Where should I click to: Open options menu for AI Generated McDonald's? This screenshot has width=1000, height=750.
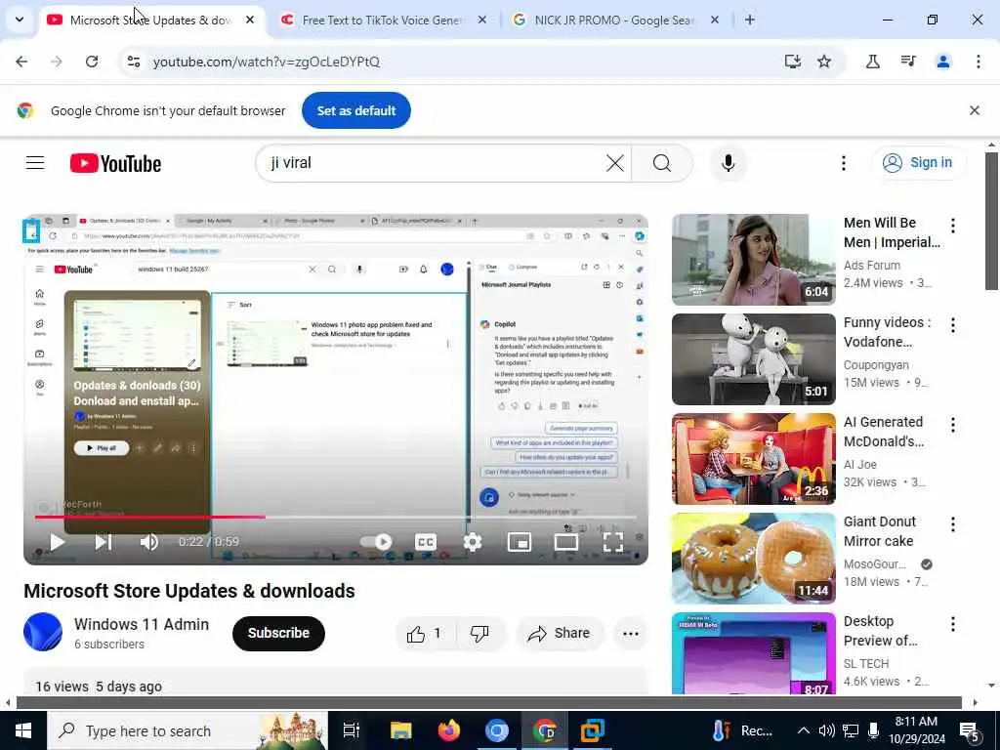(953, 425)
